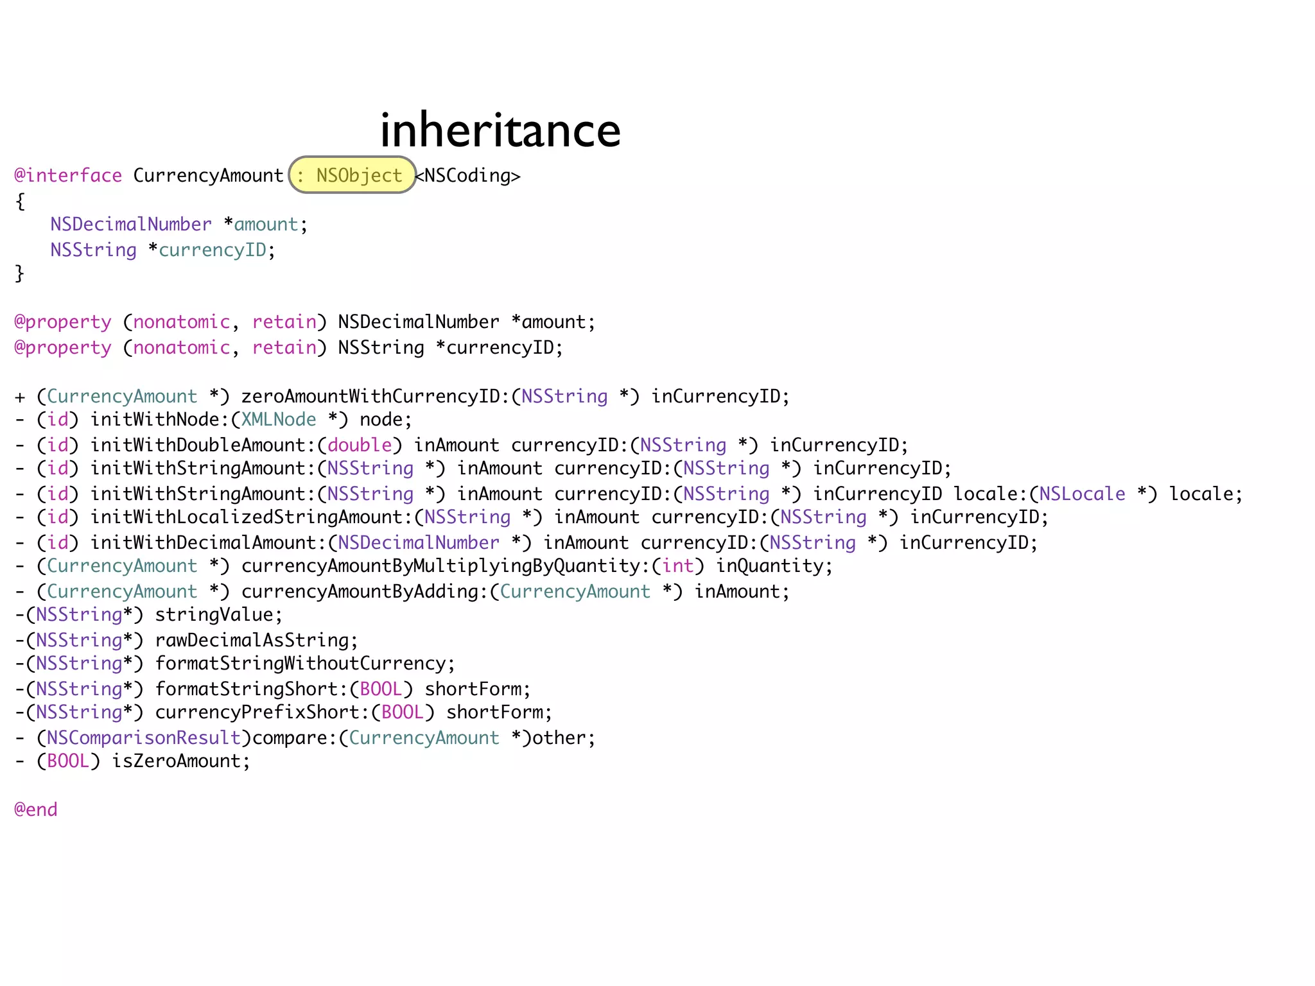The width and height of the screenshot is (1315, 986).
Task: Click the 'currencyAmountByAdding:' method line
Action: 402,591
